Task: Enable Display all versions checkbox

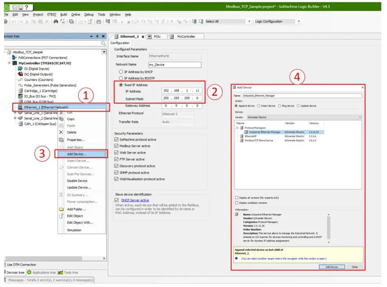Action: (x=237, y=198)
